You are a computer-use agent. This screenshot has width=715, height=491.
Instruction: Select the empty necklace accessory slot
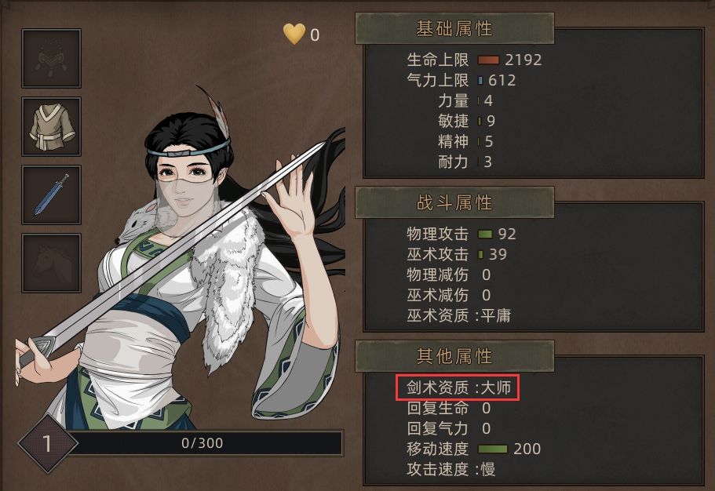[x=51, y=58]
